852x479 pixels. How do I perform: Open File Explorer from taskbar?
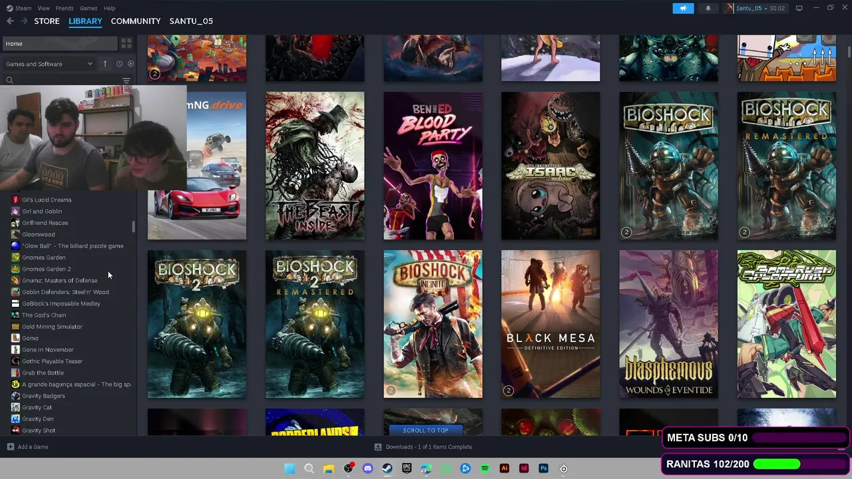tap(329, 468)
